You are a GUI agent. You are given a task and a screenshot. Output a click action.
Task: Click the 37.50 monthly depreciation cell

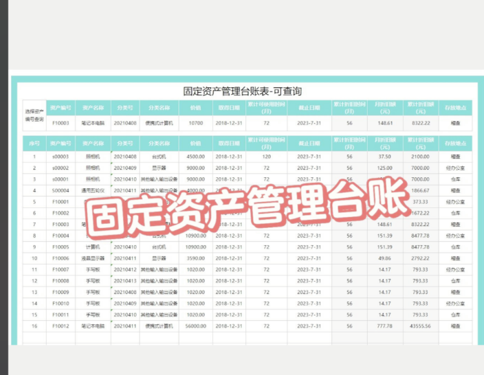pos(385,156)
